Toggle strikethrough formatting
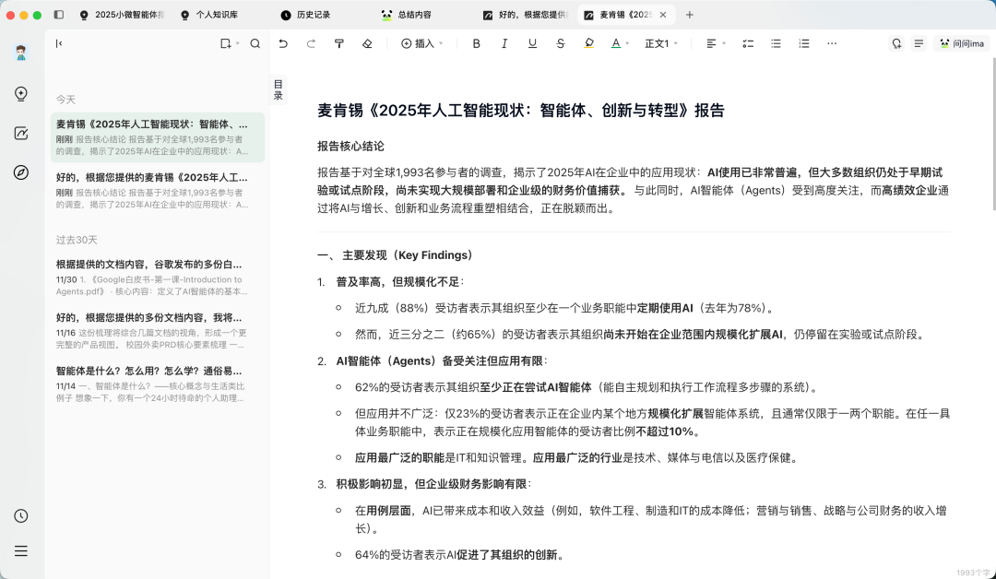This screenshot has width=996, height=579. 560,43
